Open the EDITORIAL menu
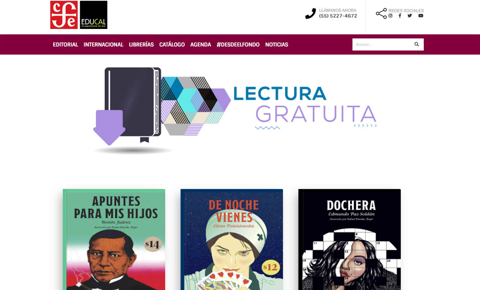Viewport: 480px width, 290px height. (65, 44)
